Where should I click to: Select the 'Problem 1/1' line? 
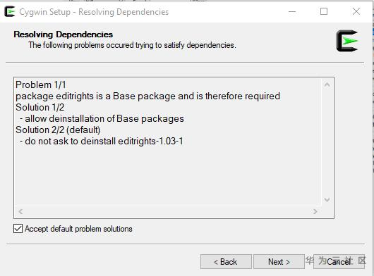(41, 84)
